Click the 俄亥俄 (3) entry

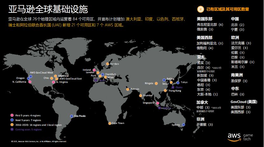(x=205, y=29)
